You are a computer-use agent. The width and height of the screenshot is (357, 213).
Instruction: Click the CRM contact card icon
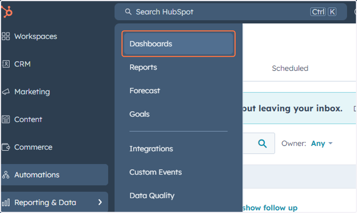coord(6,64)
